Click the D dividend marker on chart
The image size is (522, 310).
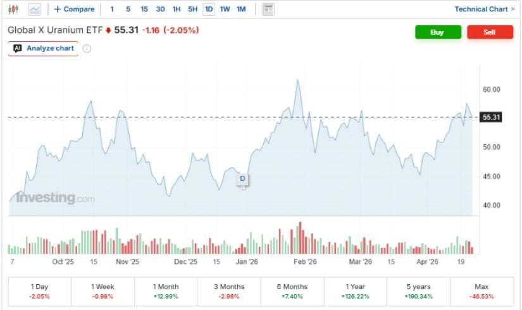coord(243,180)
